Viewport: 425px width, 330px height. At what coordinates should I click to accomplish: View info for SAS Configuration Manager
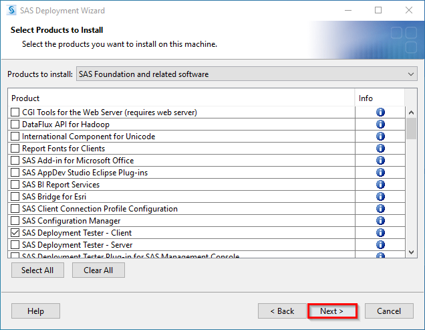coord(380,220)
